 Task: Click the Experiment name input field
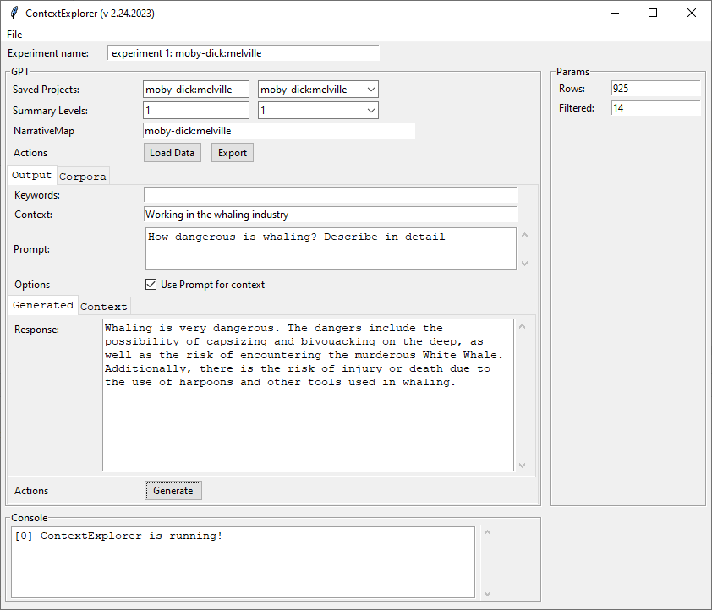244,53
